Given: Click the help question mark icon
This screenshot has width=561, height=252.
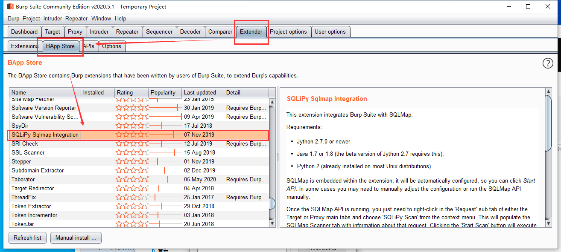Looking at the screenshot, I should pyautogui.click(x=547, y=63).
